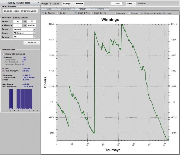180x155 pixels.
Task: Select the Graph tab
Action: pos(83,9)
